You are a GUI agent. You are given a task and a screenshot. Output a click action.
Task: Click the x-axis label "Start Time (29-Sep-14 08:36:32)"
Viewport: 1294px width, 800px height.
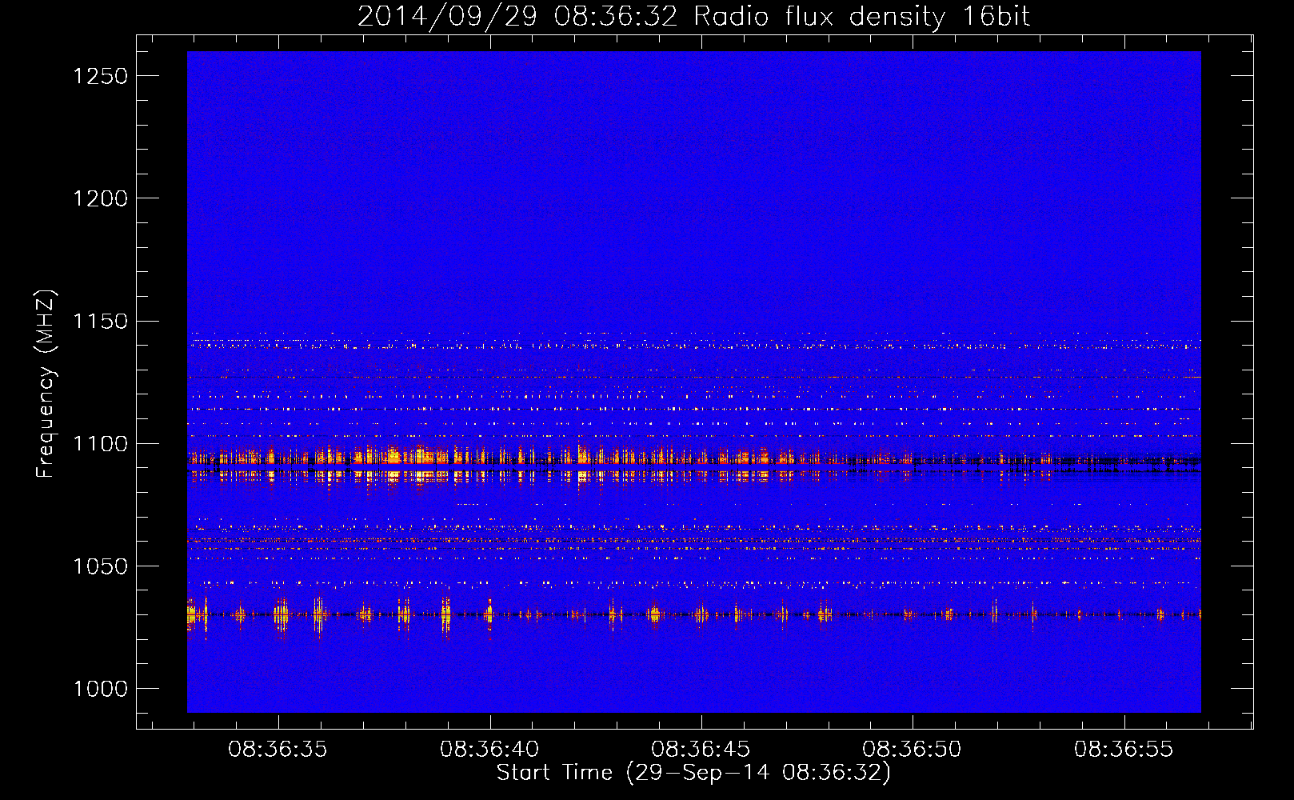click(693, 773)
